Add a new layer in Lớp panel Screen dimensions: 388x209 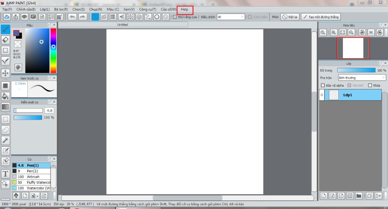coord(324,196)
